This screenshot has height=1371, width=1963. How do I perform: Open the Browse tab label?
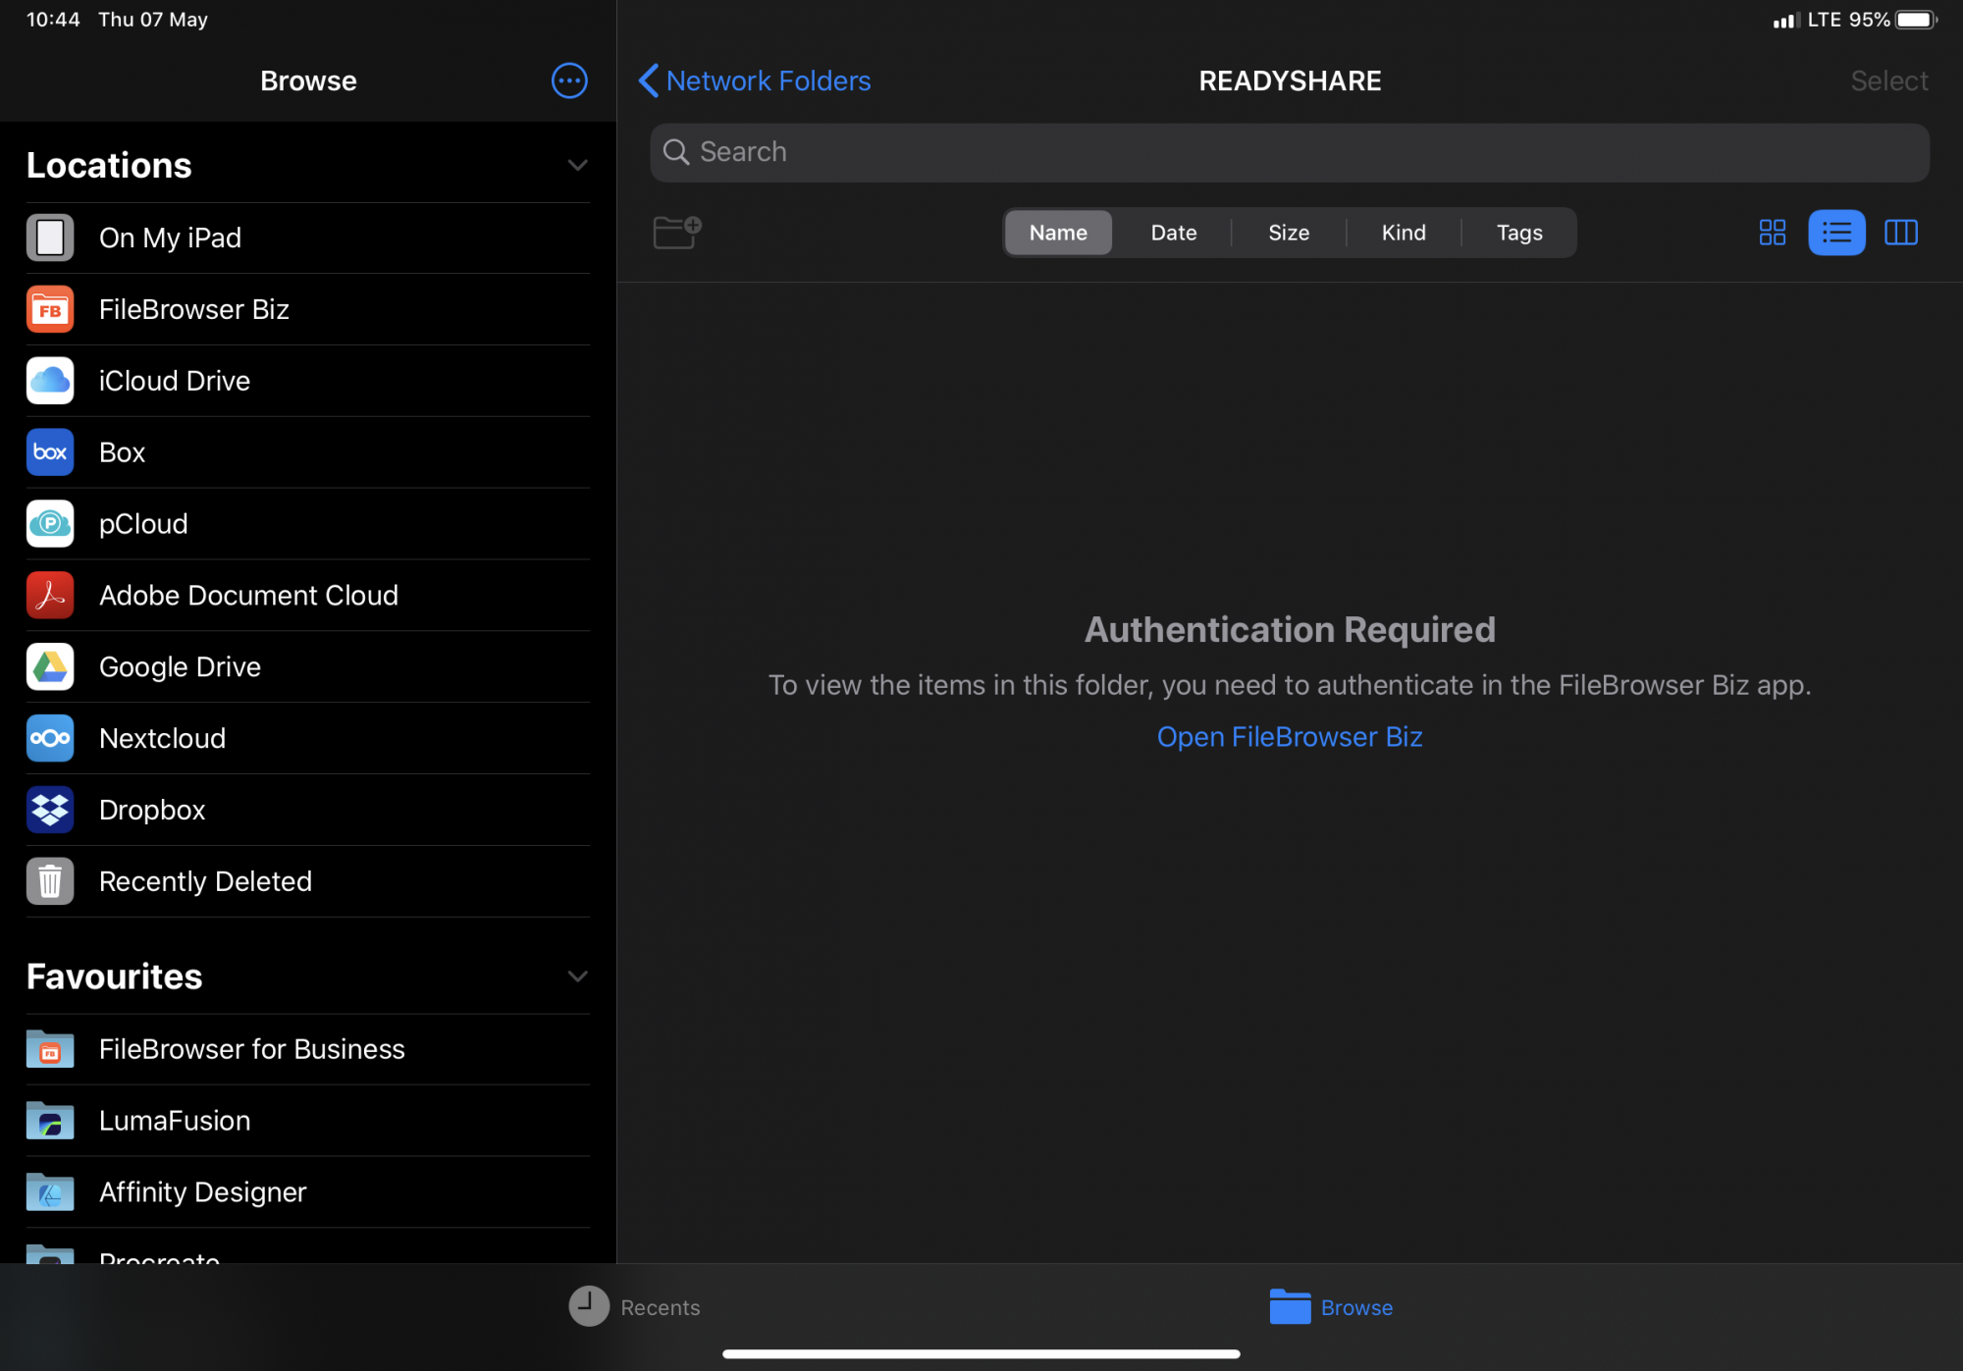pyautogui.click(x=1356, y=1307)
